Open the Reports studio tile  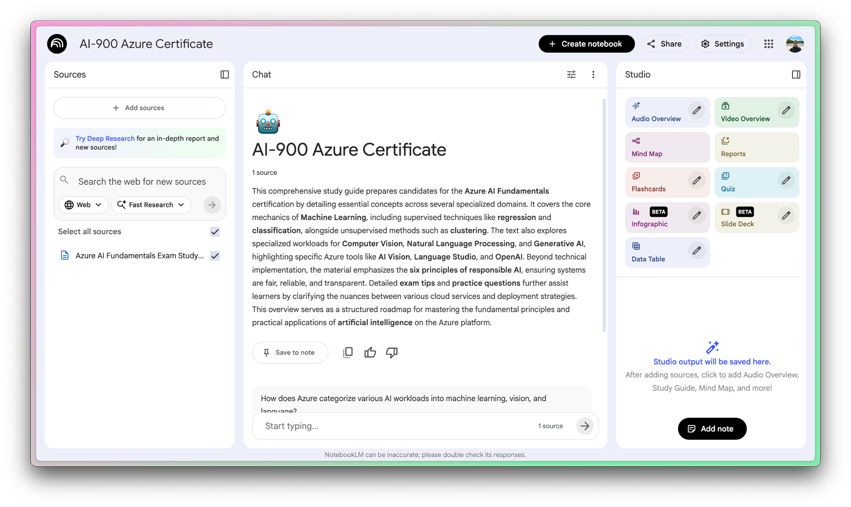[756, 147]
